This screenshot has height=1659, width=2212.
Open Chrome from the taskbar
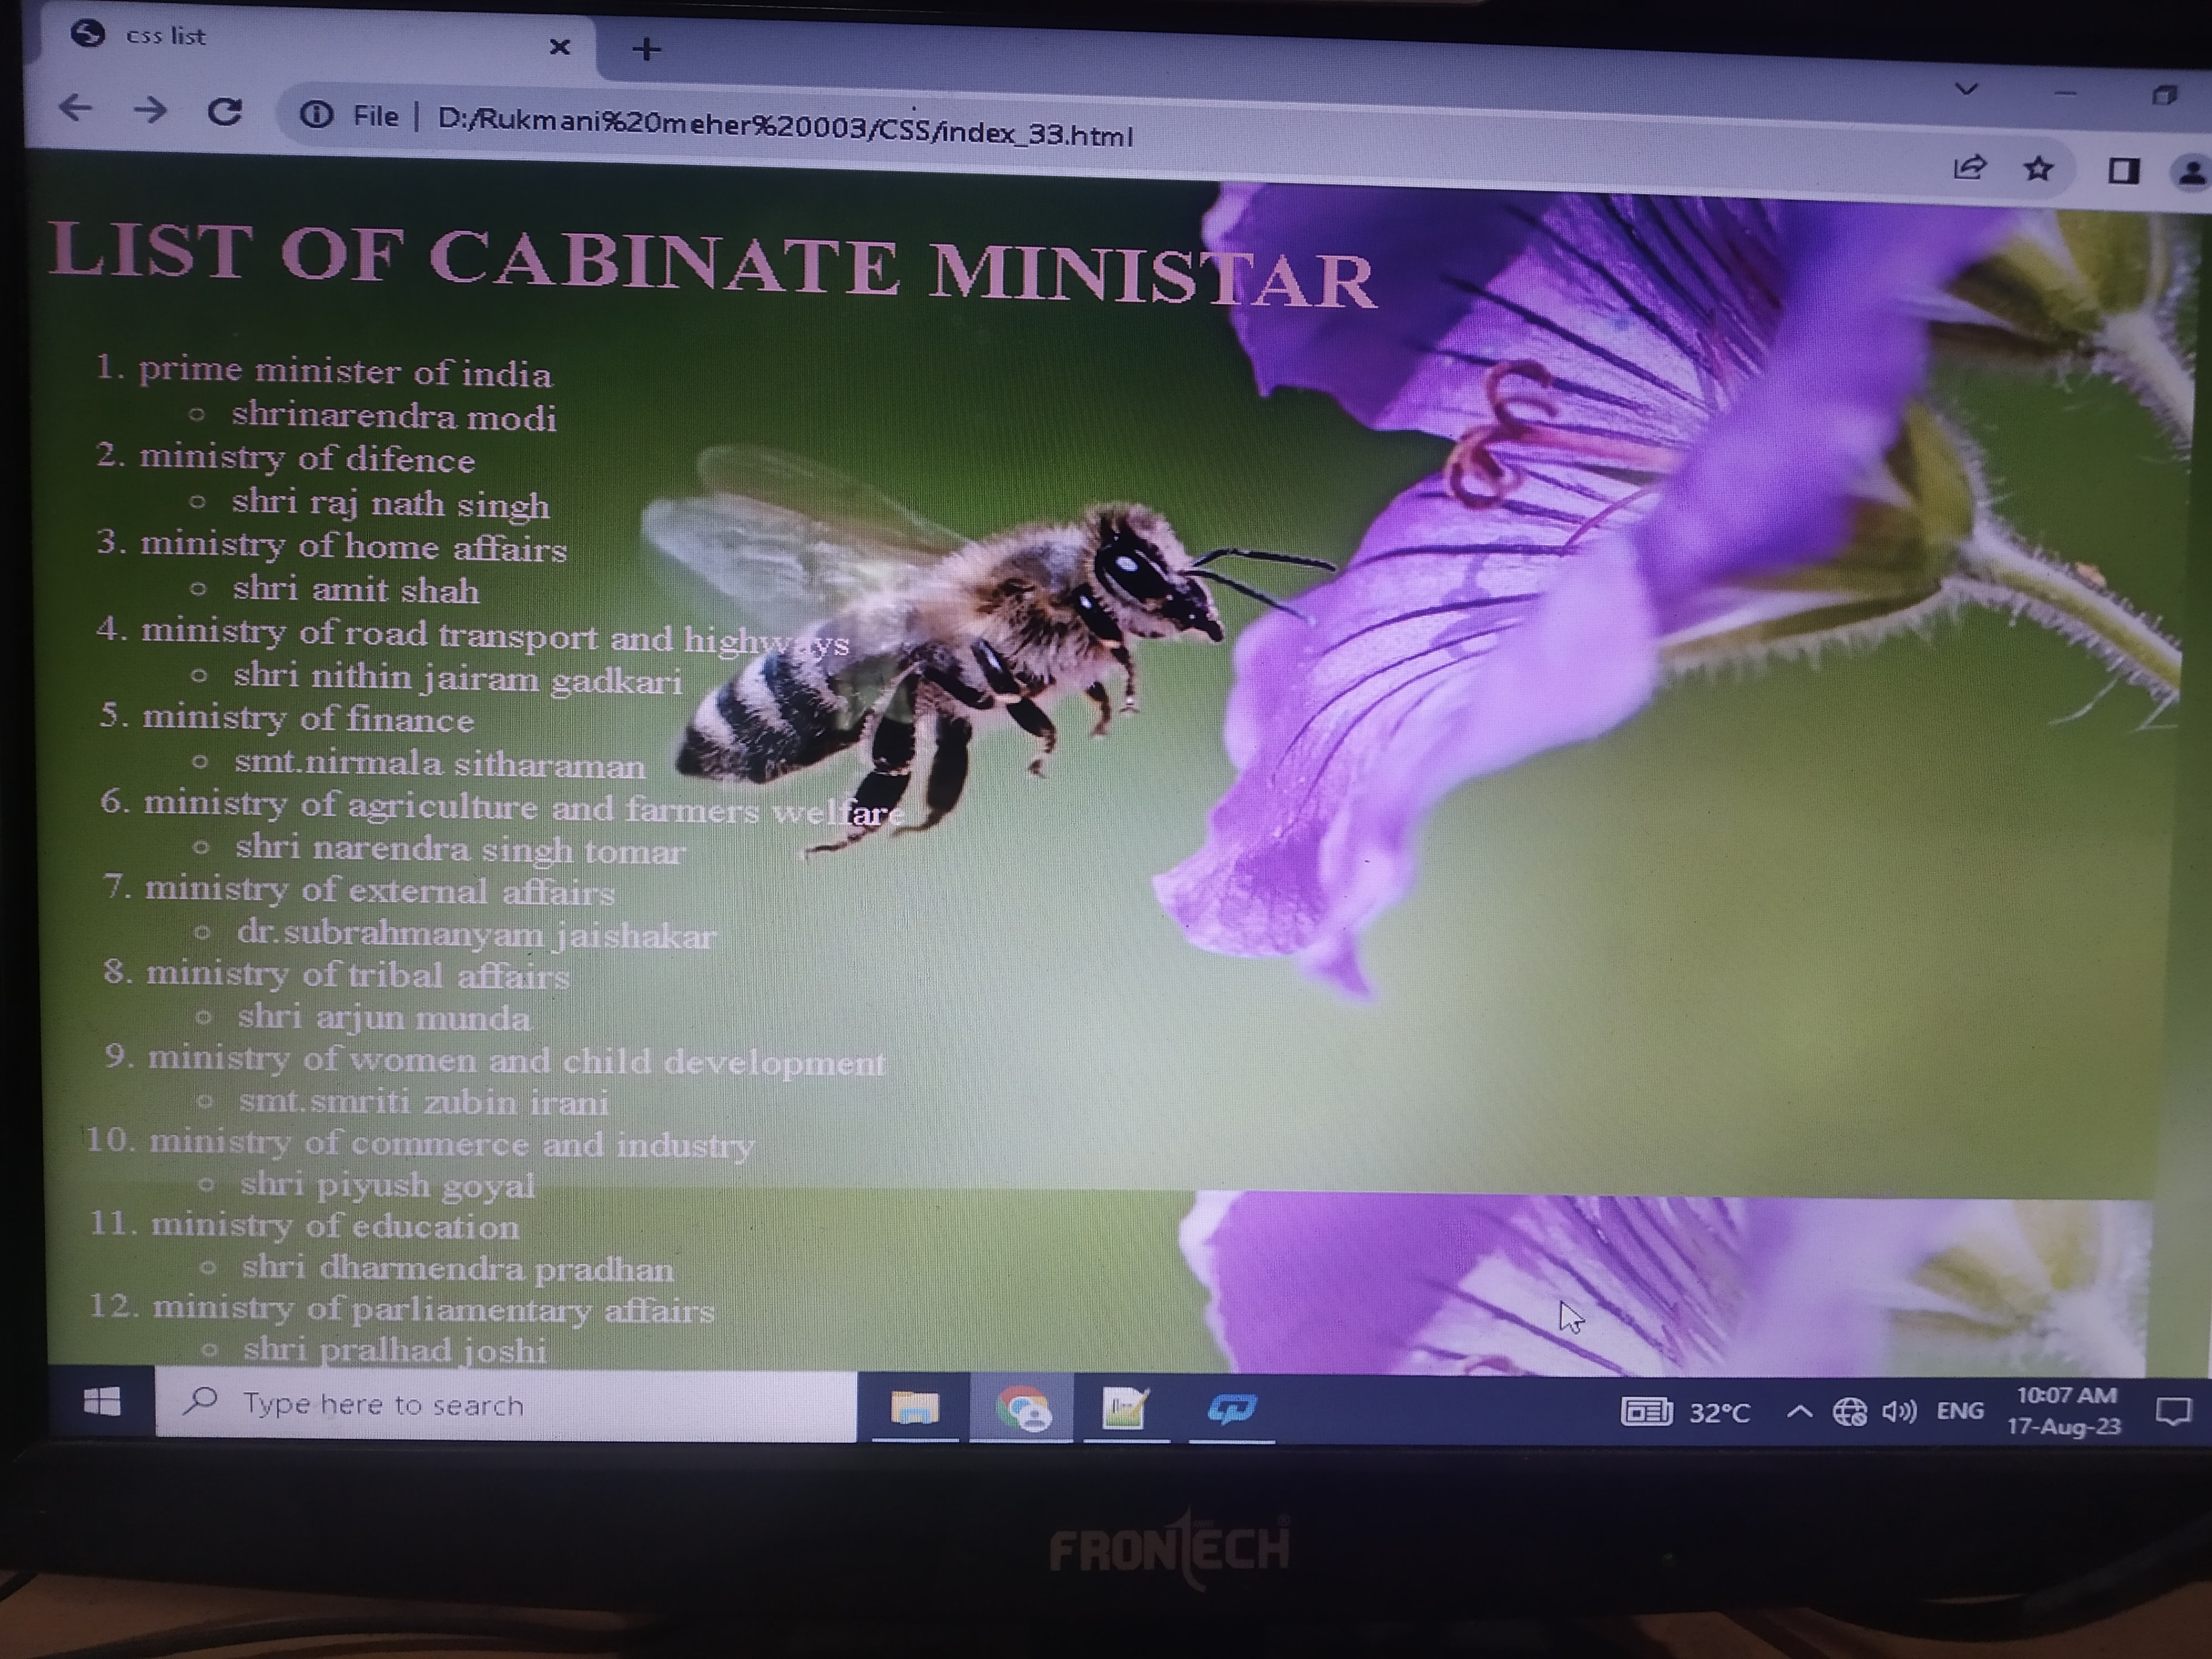pos(1022,1410)
